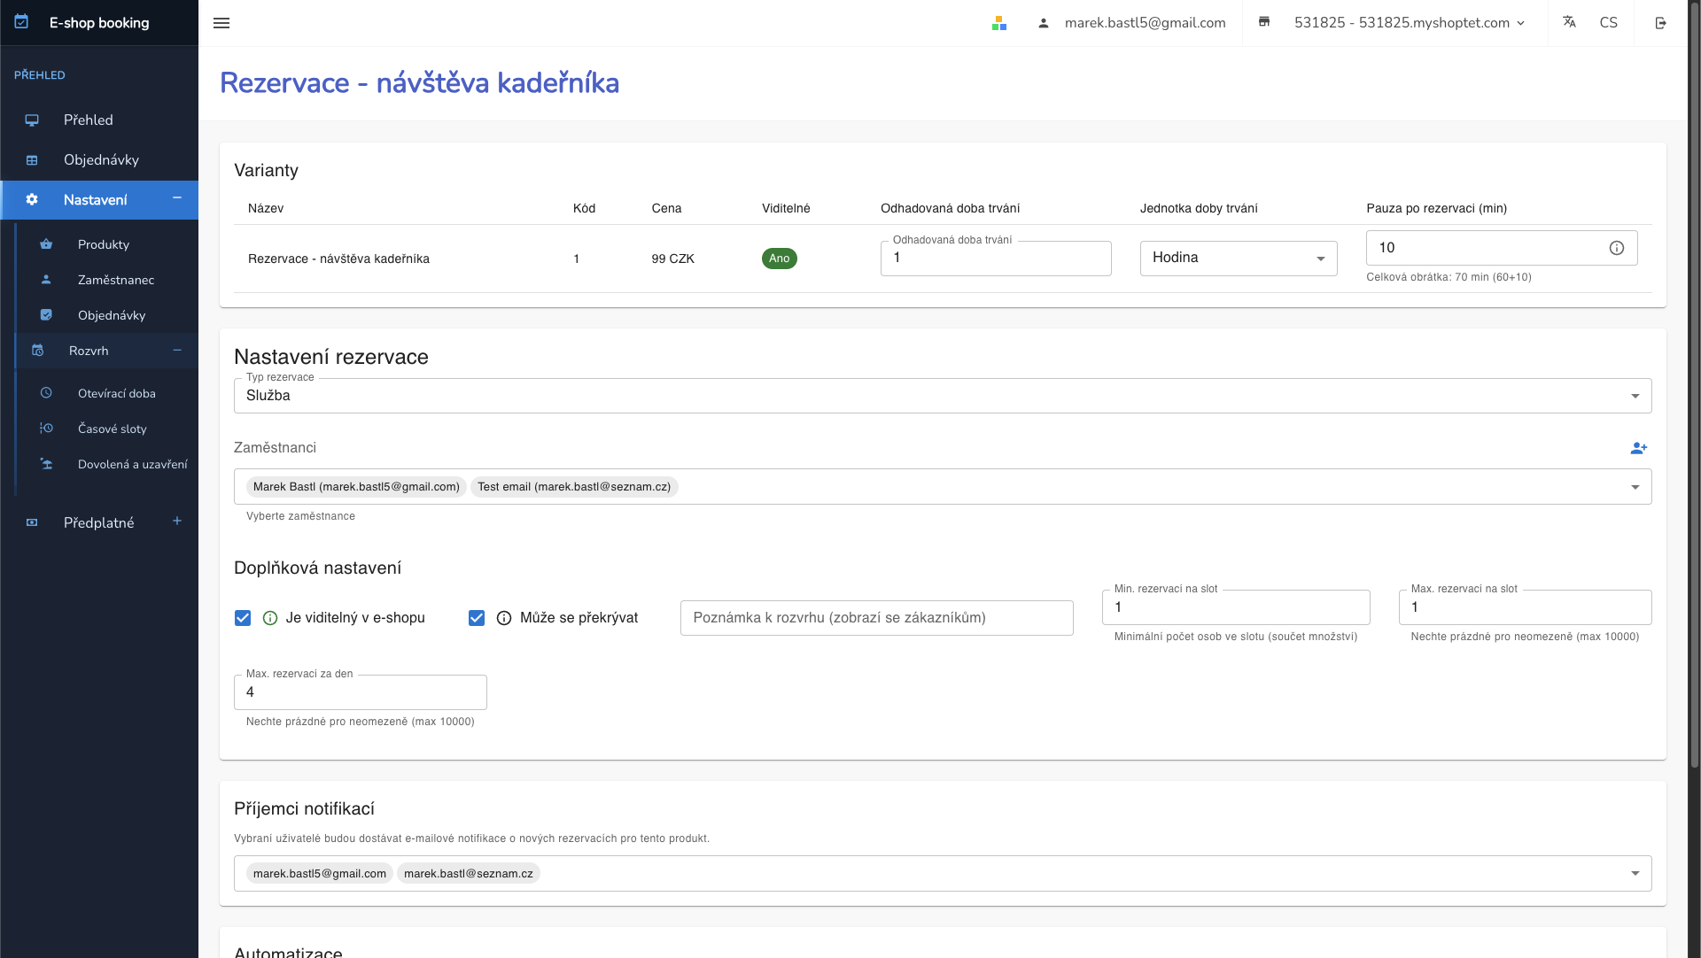Expand the Zaměstnanci selection dropdown
This screenshot has width=1701, height=958.
click(x=1635, y=487)
